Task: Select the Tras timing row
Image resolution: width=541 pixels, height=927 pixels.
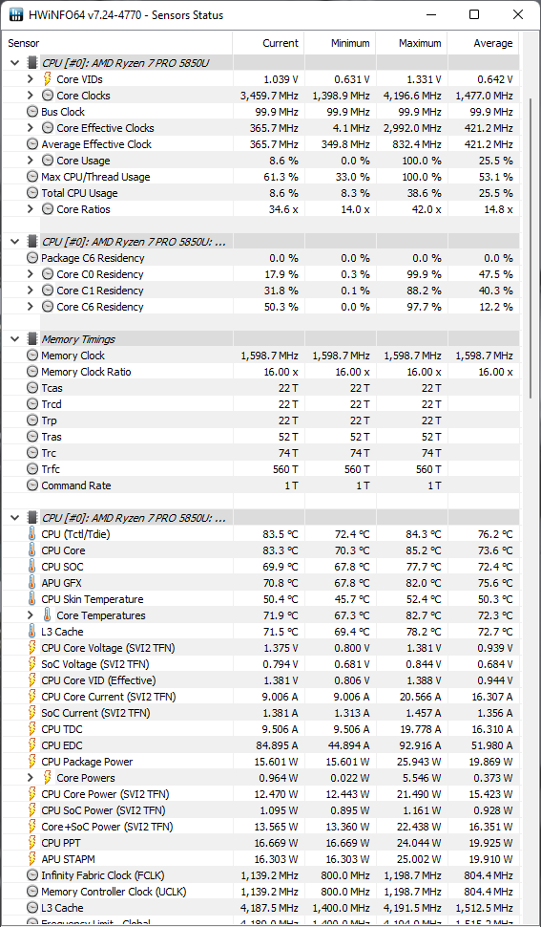Action: (x=261, y=437)
